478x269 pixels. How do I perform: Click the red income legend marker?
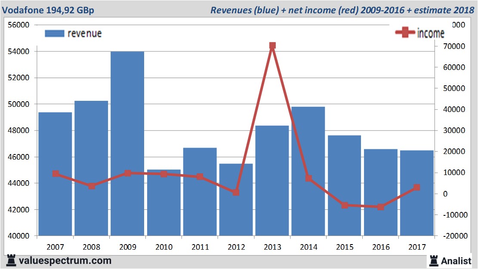pos(405,33)
